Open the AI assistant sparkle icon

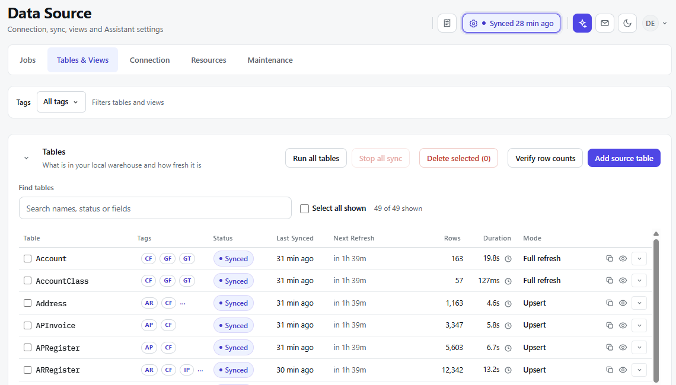(582, 23)
